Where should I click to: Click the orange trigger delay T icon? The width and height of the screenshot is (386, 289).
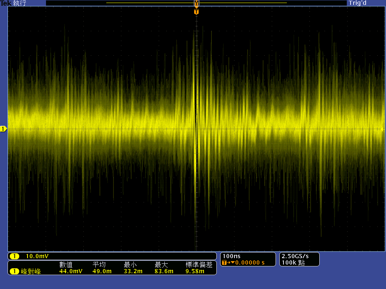(x=225, y=263)
